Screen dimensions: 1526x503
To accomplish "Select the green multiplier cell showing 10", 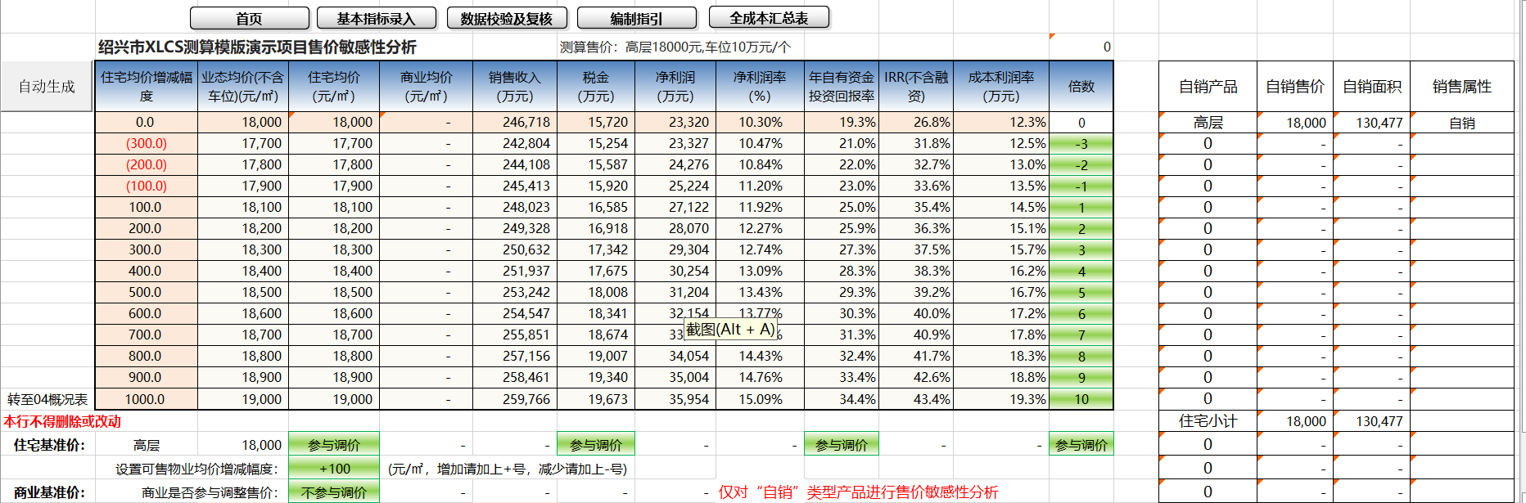I will tap(1081, 399).
